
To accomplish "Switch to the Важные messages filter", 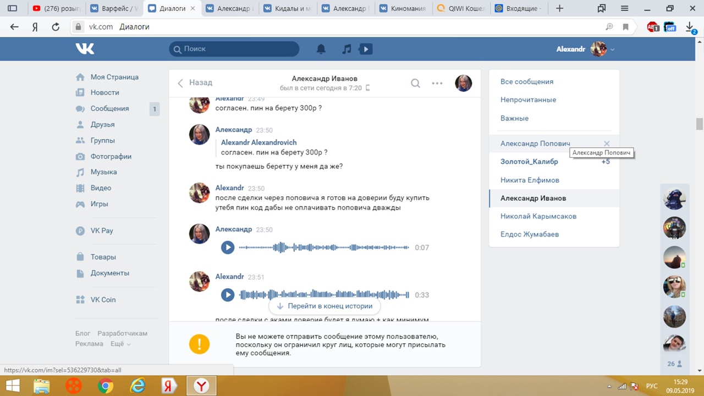I will 514,118.
